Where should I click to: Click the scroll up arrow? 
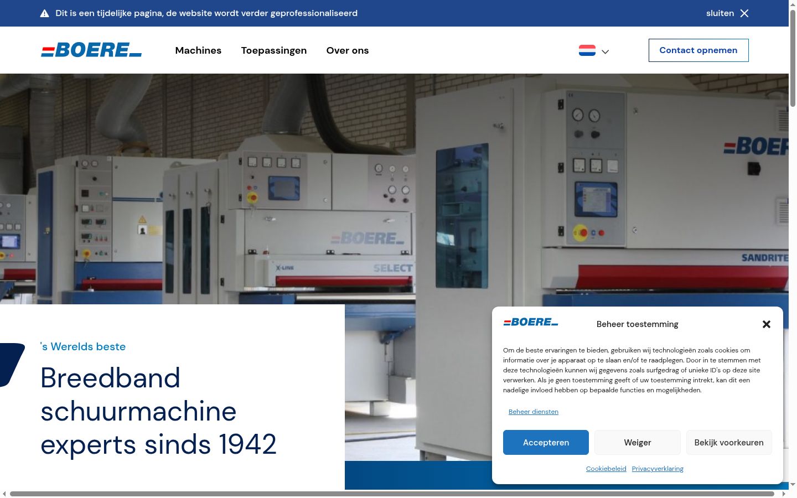coord(793,4)
